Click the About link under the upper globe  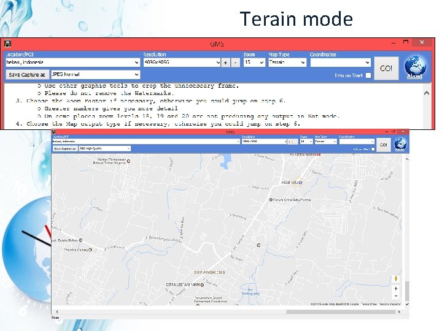tap(414, 76)
